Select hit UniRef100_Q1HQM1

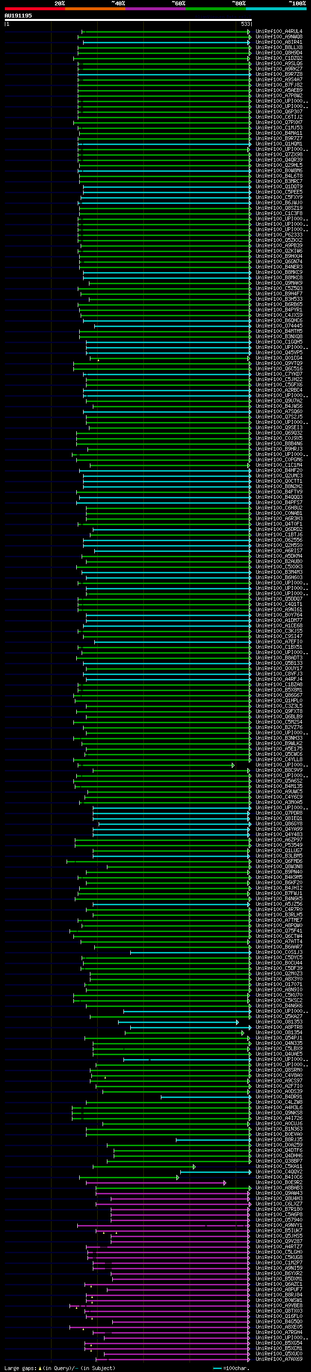(x=278, y=144)
